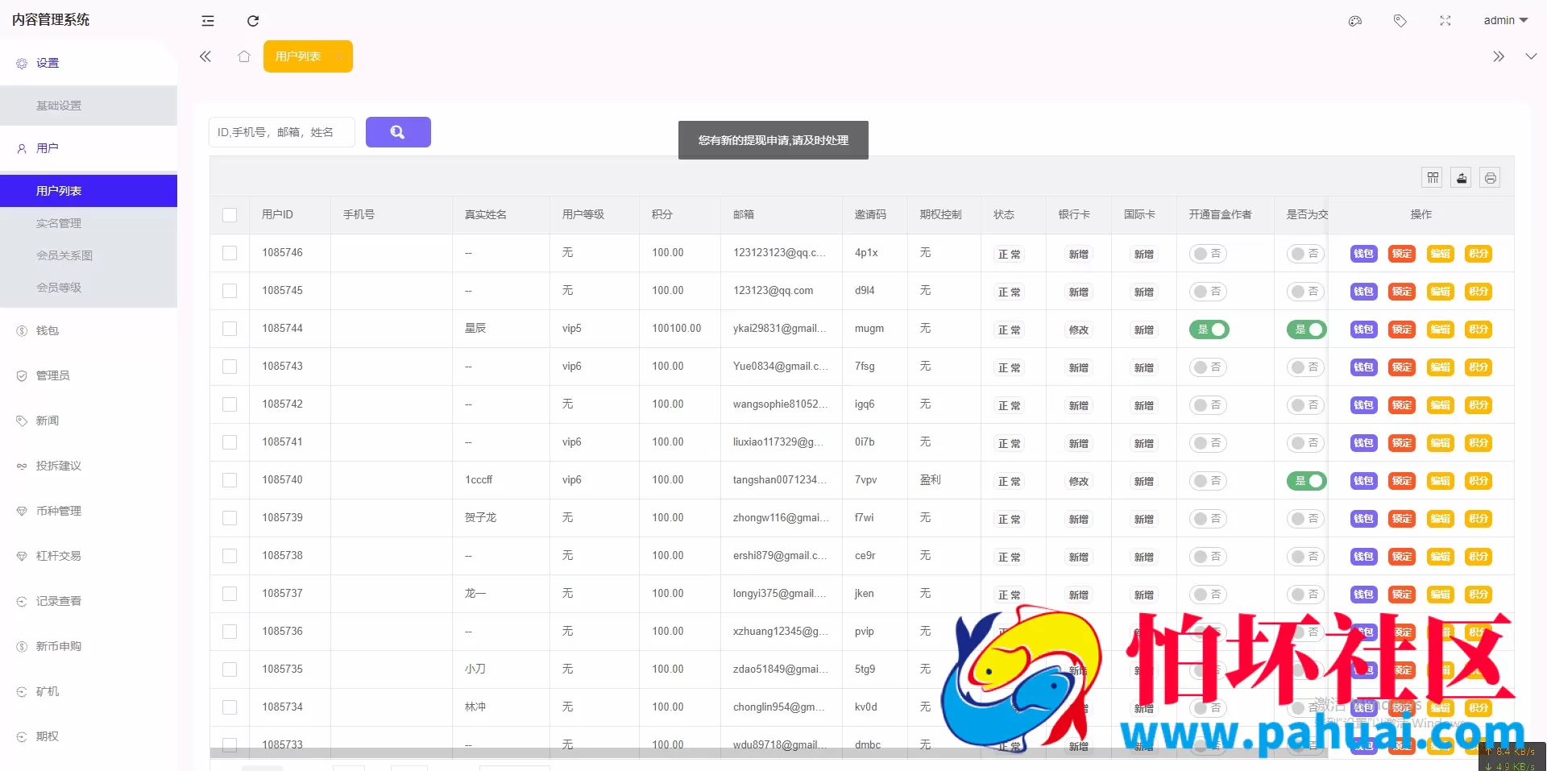Viewport: 1547px width, 771px height.
Task: Expand the 杠杆交易 sidebar group
Action: pyautogui.click(x=89, y=556)
